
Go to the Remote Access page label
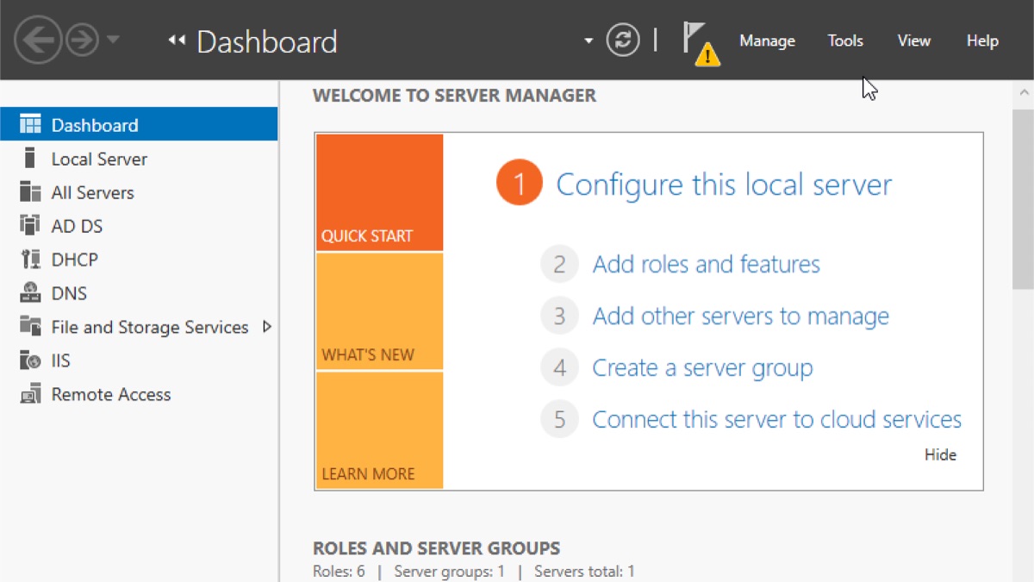[x=111, y=394]
